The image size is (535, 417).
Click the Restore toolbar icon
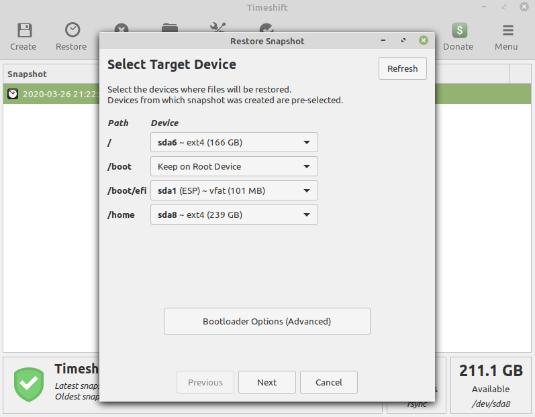click(71, 31)
